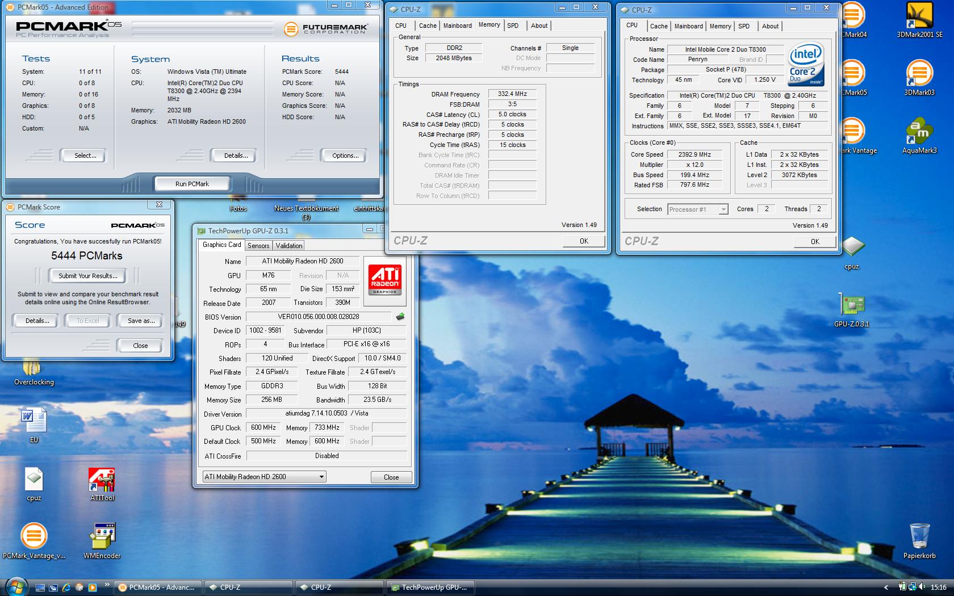The height and width of the screenshot is (596, 954).
Task: Open the 3DMark03 desktop shortcut
Action: [x=919, y=77]
